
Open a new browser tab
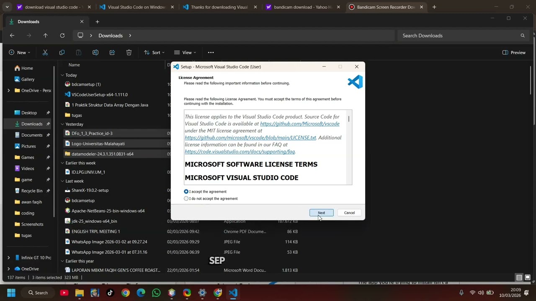434,7
